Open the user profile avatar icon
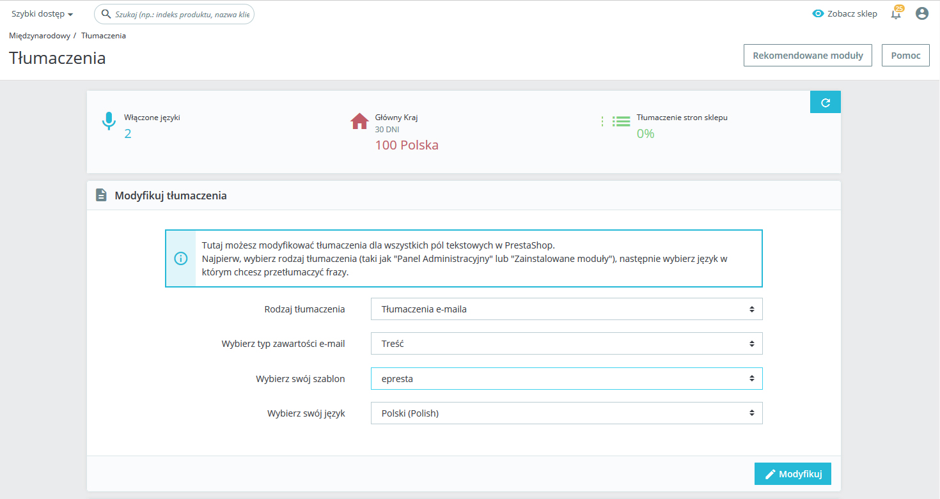Image resolution: width=940 pixels, height=499 pixels. point(921,13)
